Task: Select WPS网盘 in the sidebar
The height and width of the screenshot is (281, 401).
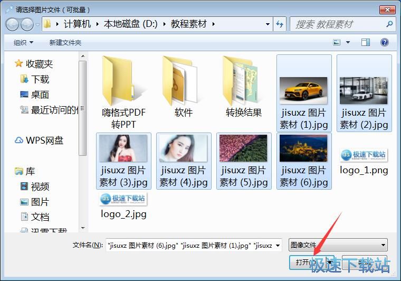Action: [44, 140]
